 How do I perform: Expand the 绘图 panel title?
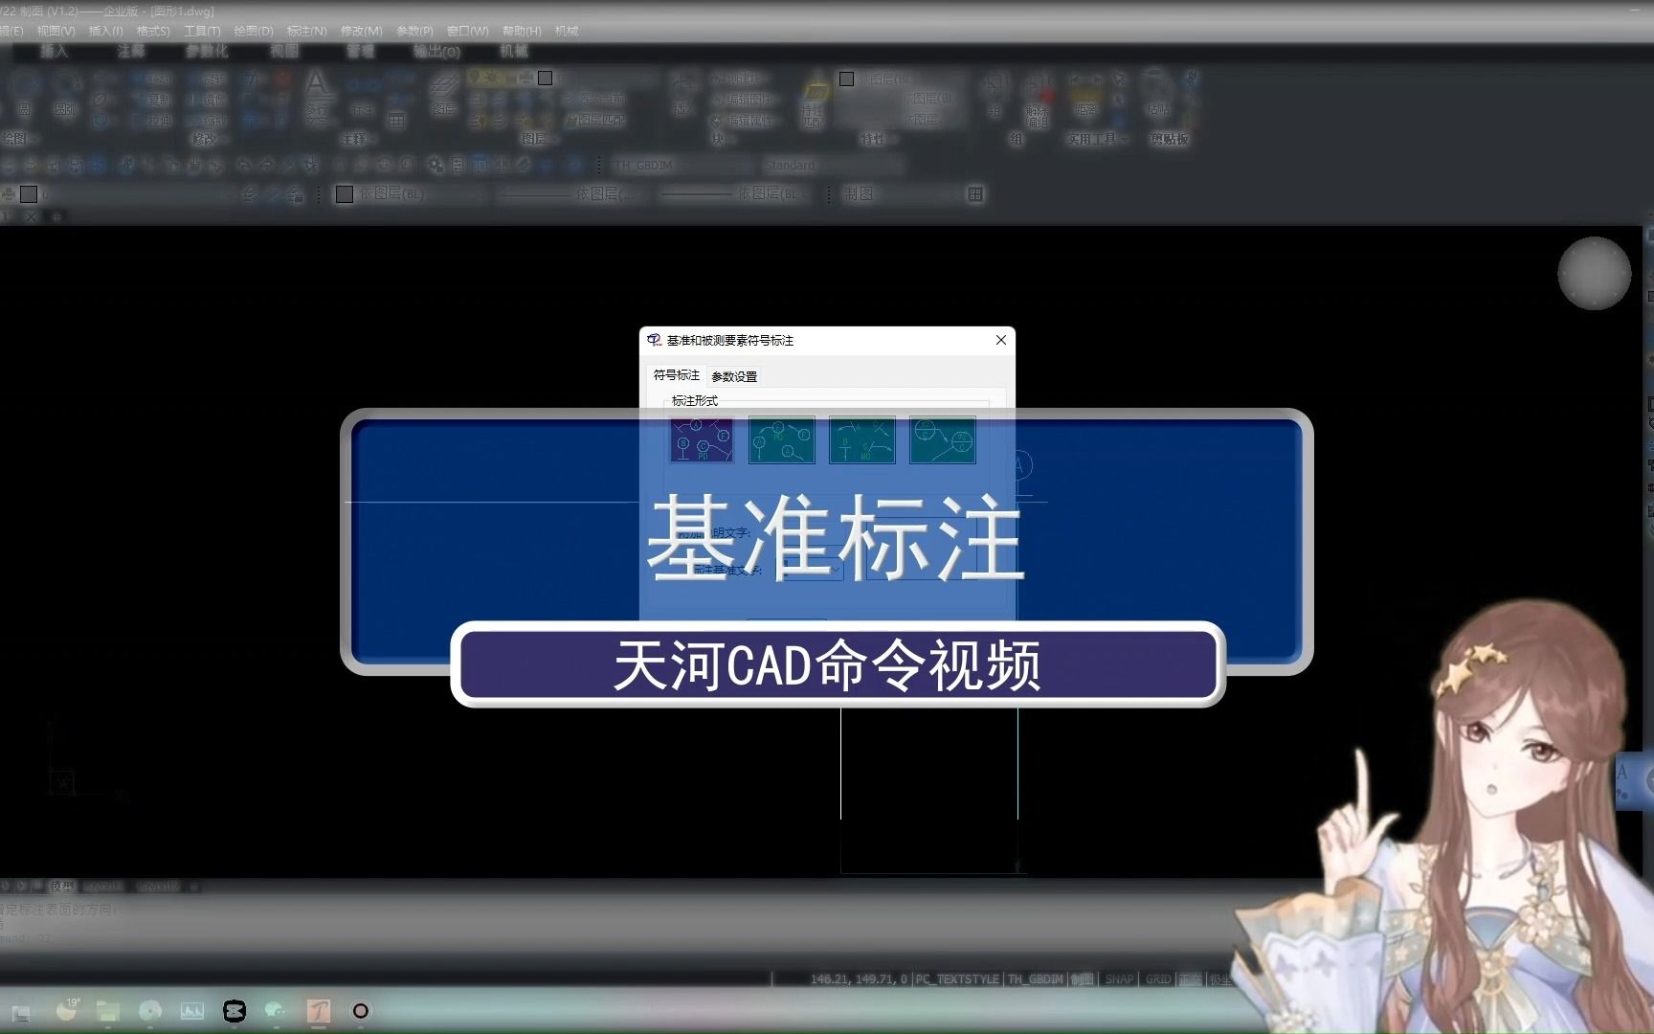18,140
